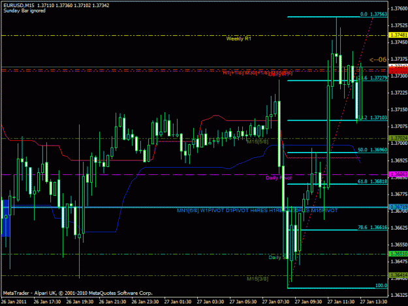Click the yellow 1.37481 price tag

point(399,35)
